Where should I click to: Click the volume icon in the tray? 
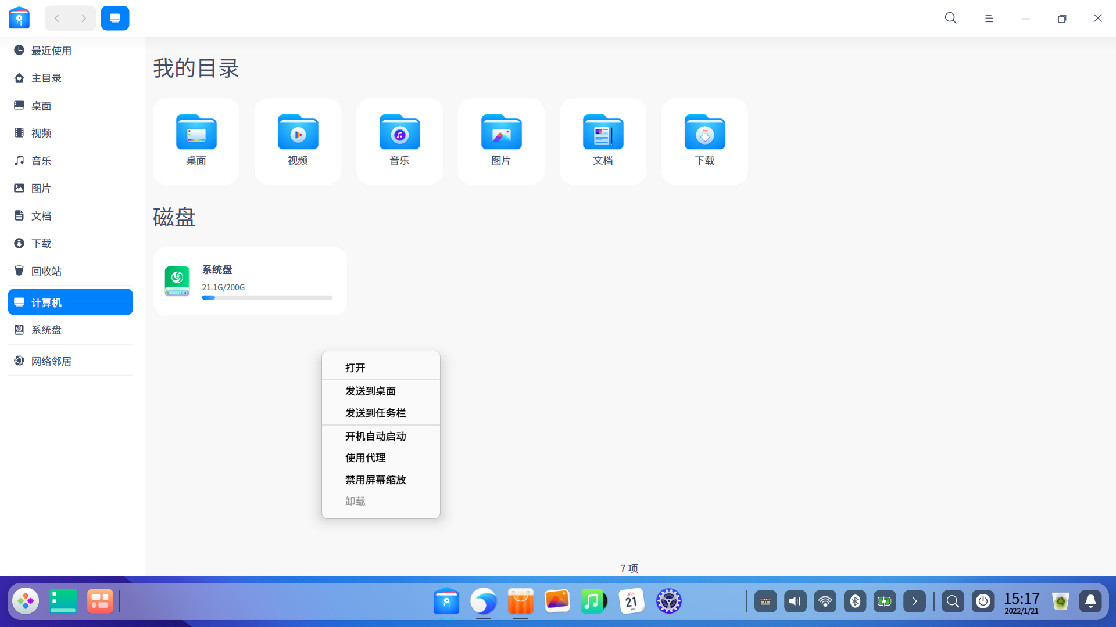(x=795, y=601)
